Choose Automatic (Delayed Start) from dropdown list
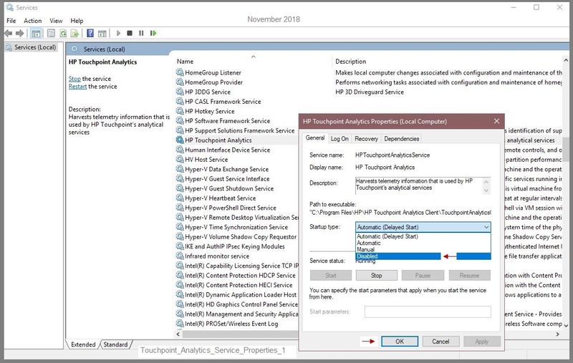This screenshot has height=363, width=573. (423, 236)
